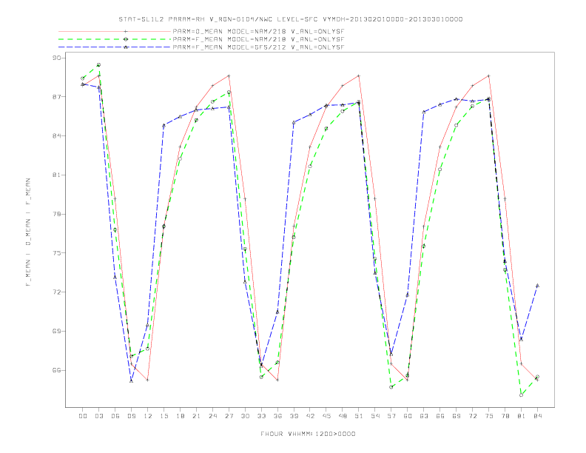Click forecast hour 60 on the x-axis
Screen dimensions: 586x453
click(x=408, y=416)
